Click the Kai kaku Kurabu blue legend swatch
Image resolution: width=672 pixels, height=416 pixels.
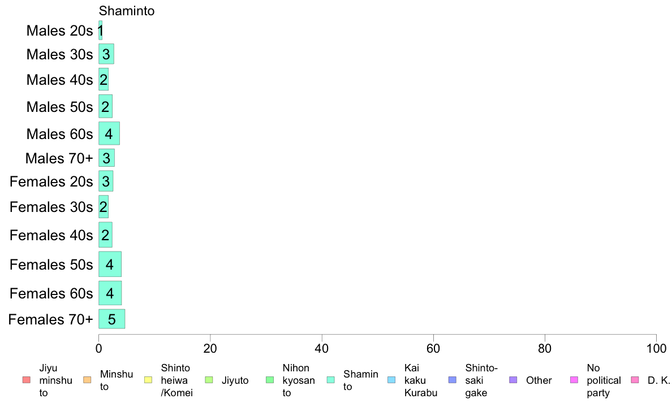click(x=391, y=380)
